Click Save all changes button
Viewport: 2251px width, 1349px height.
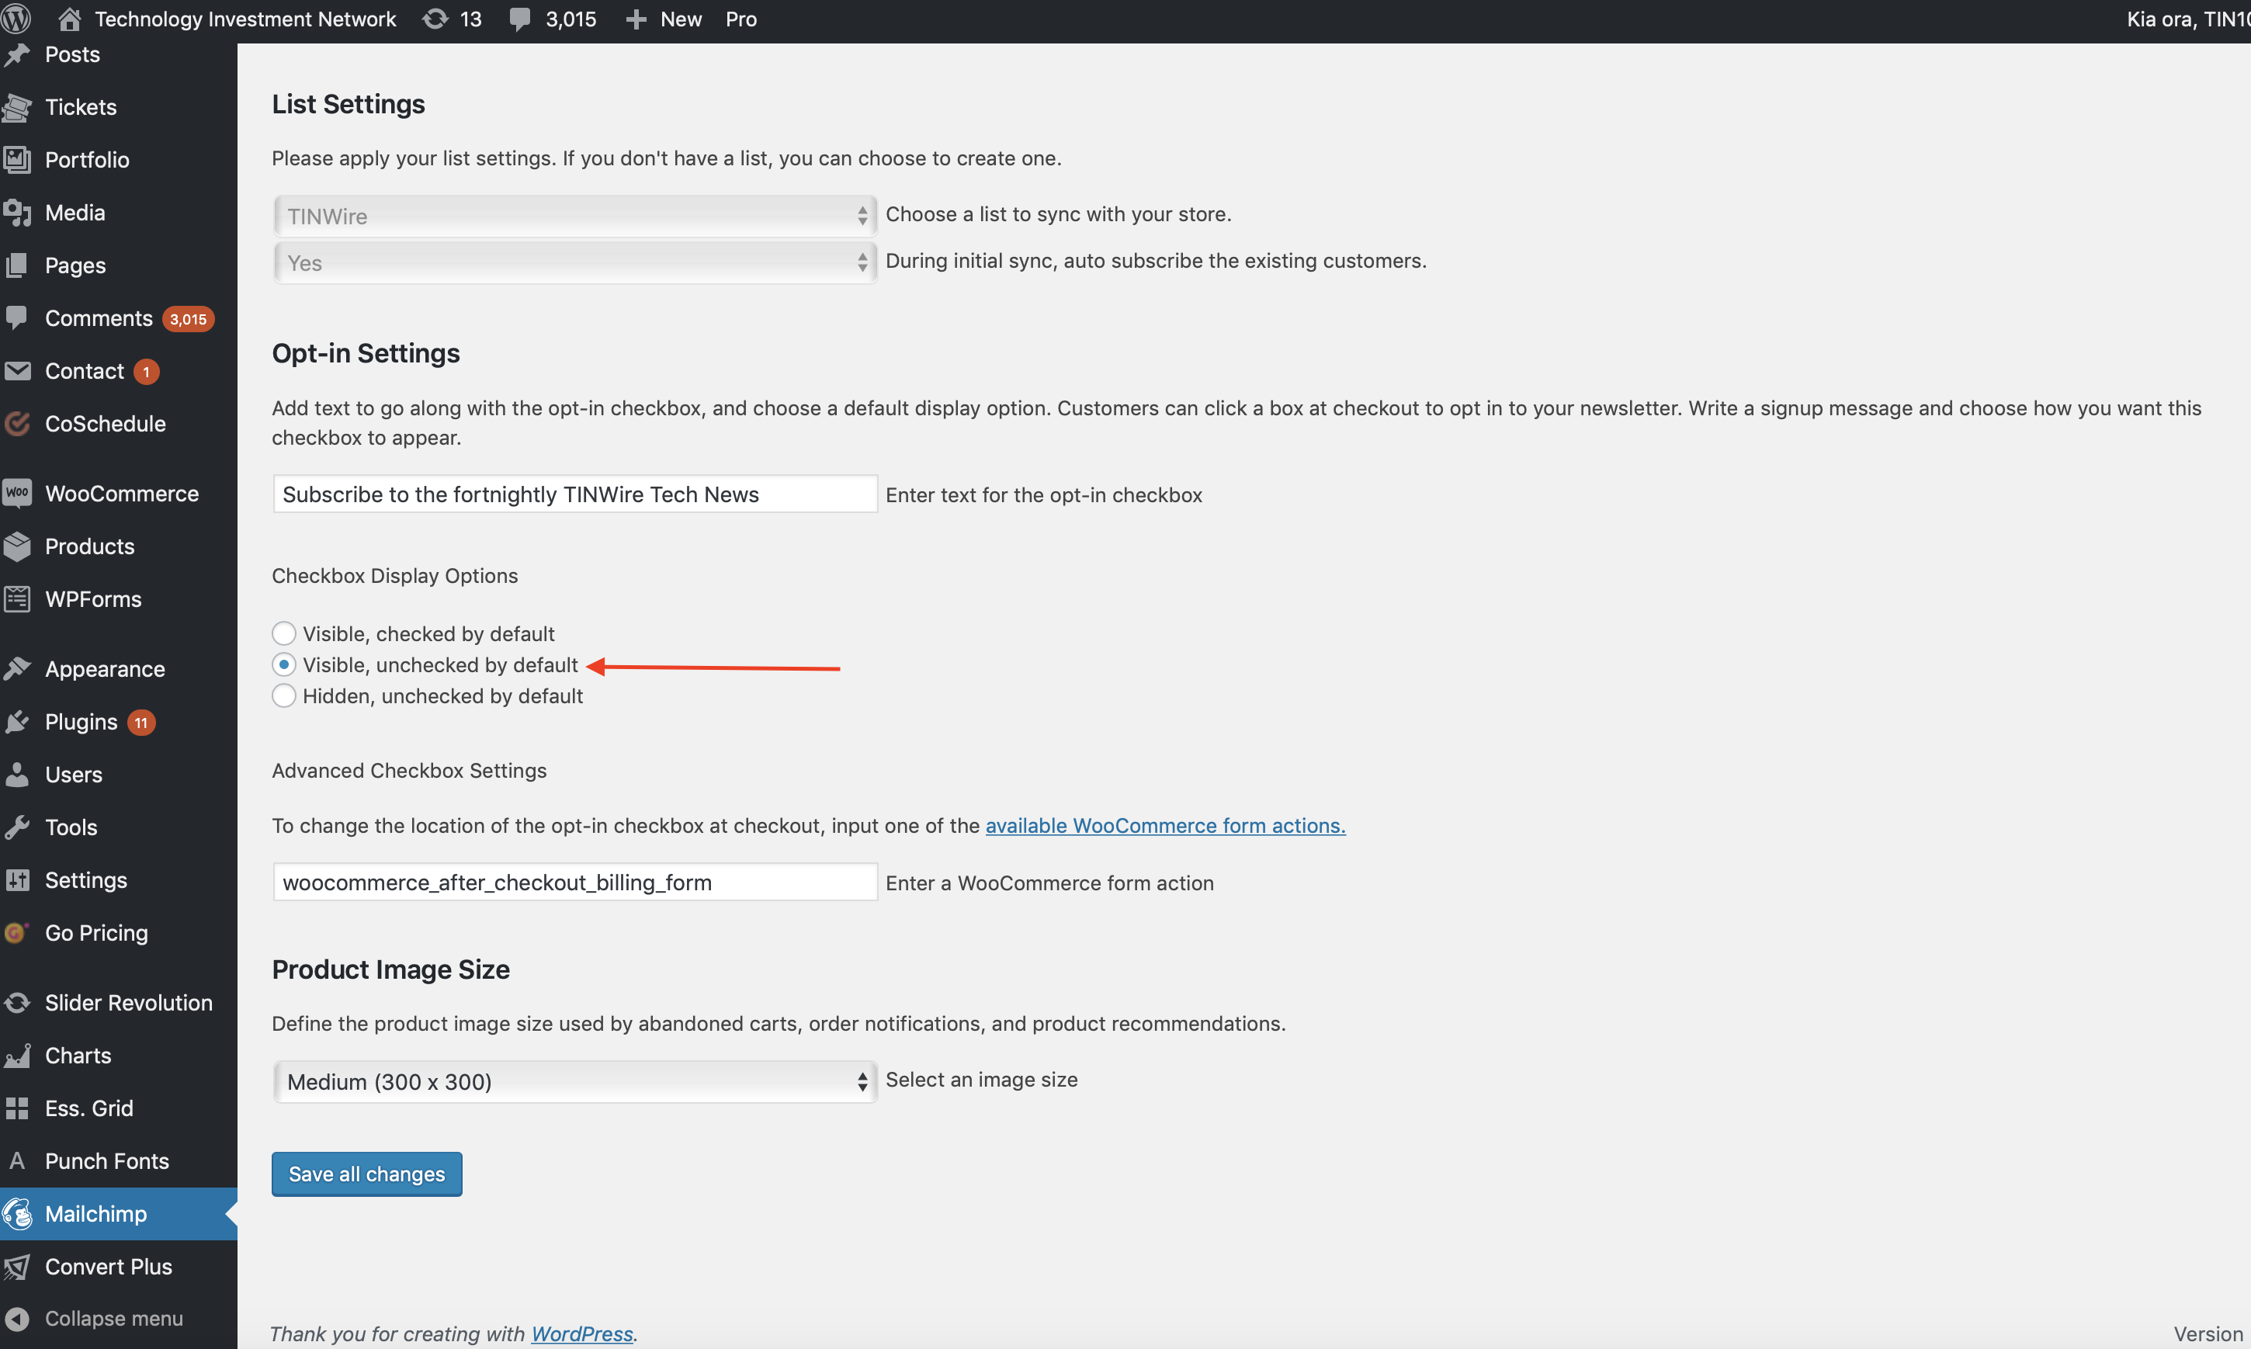[366, 1174]
